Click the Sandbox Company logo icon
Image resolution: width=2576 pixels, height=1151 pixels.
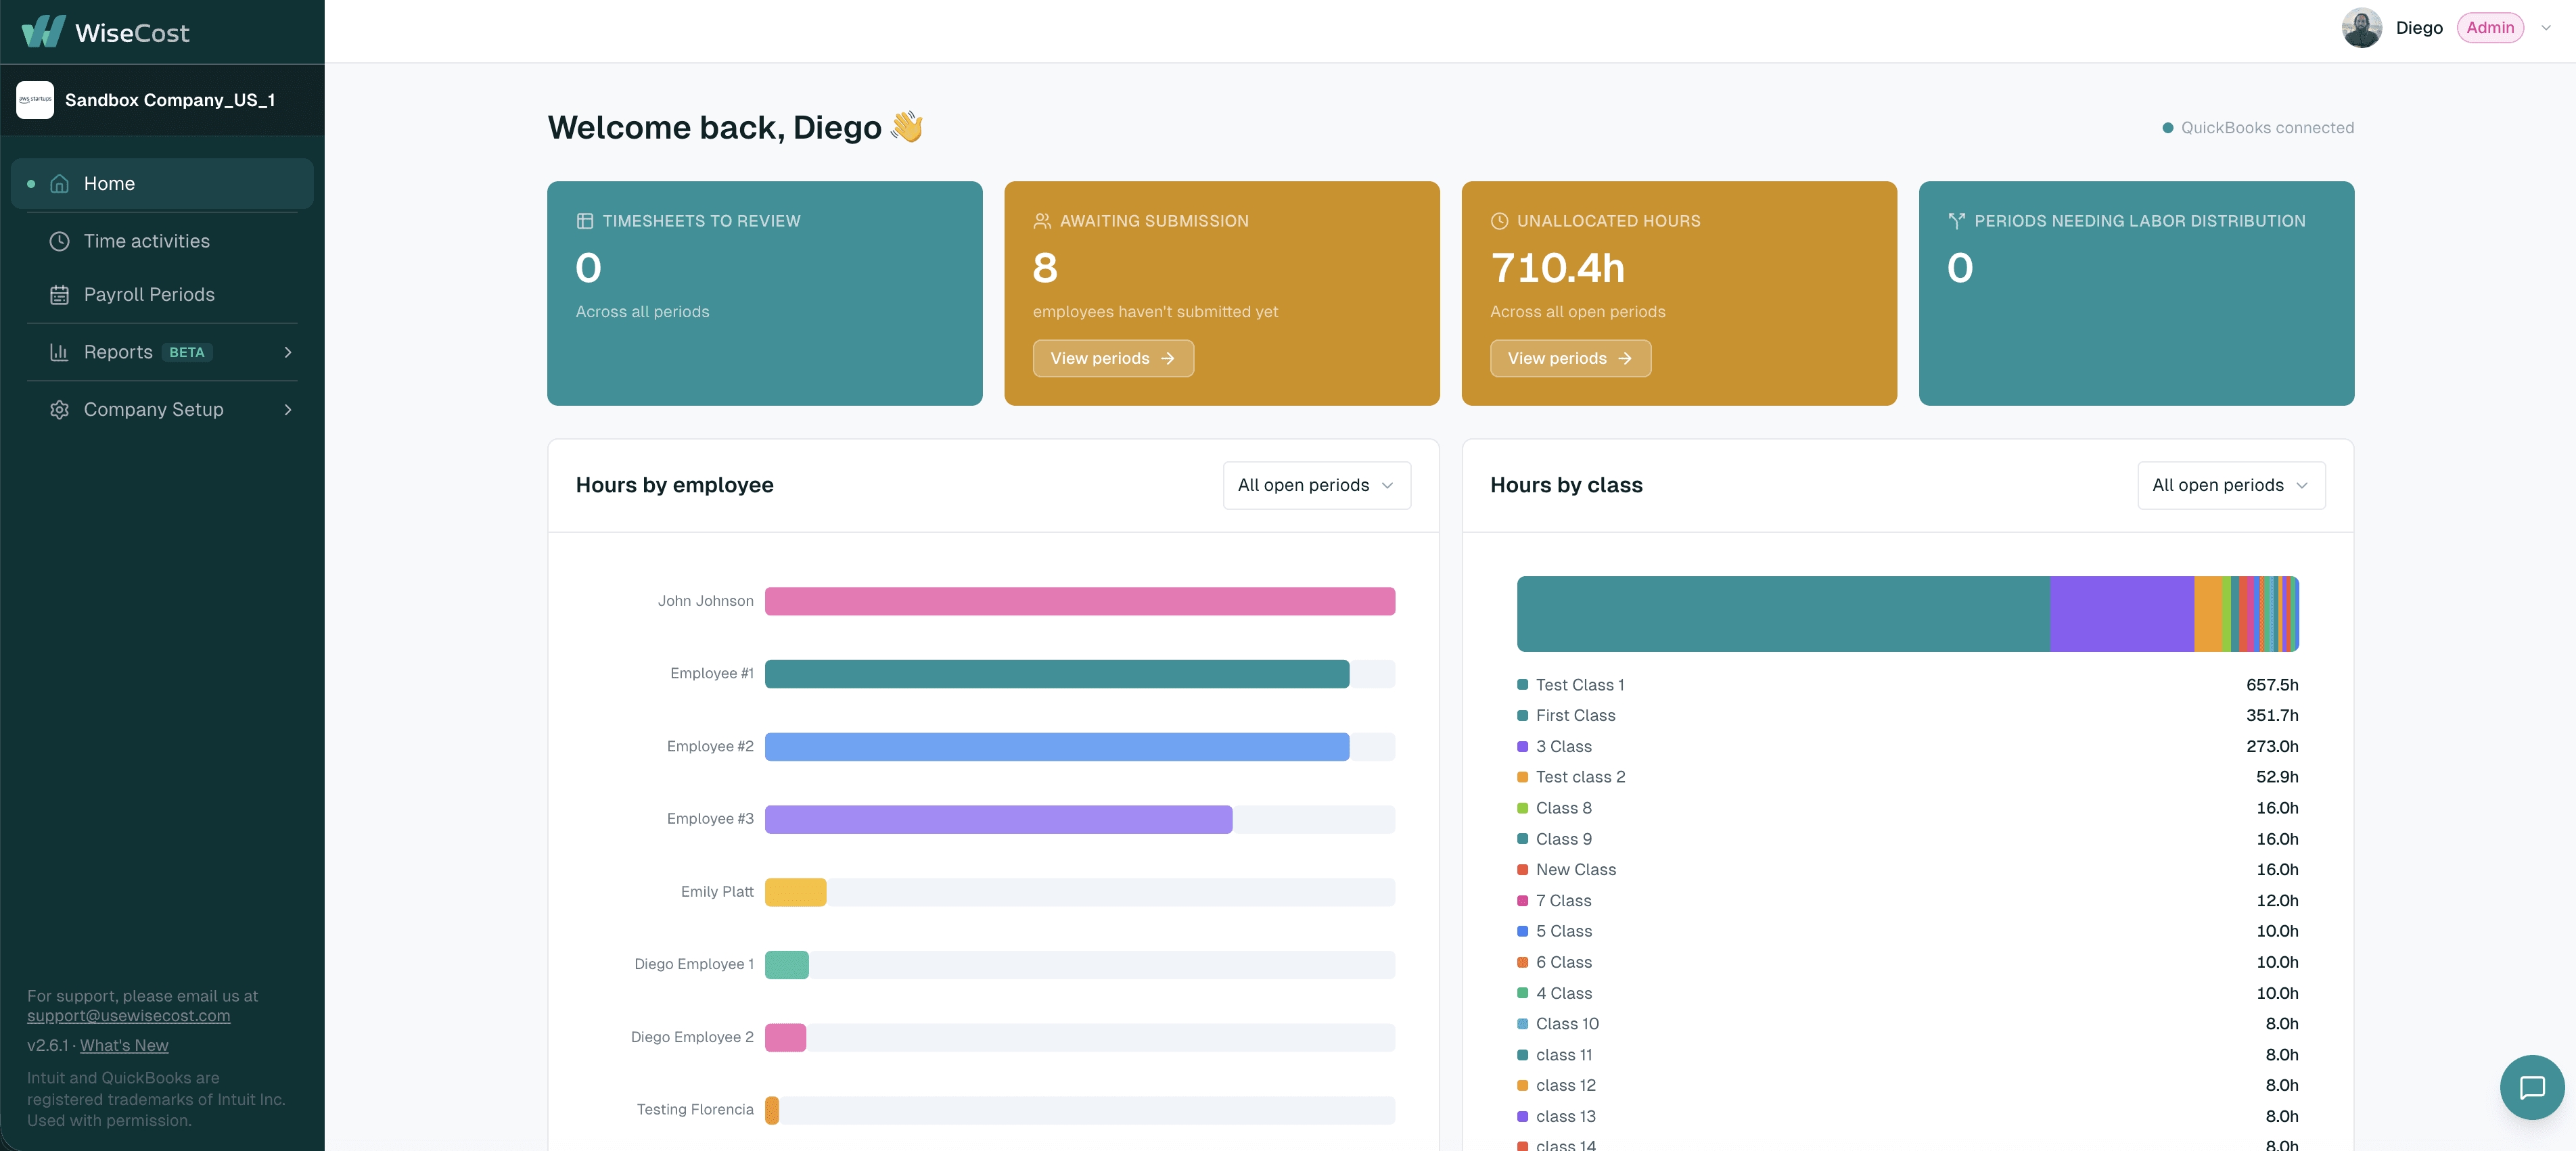(x=35, y=100)
